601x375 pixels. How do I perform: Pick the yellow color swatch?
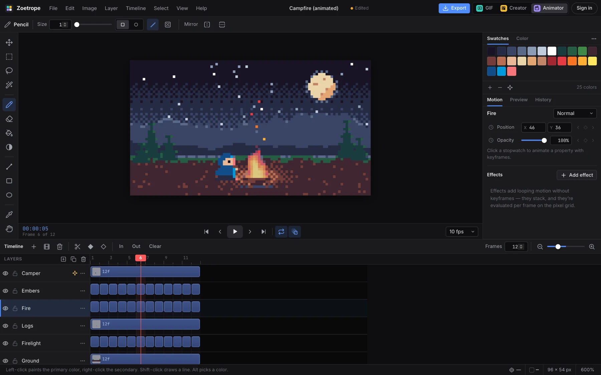tap(592, 61)
